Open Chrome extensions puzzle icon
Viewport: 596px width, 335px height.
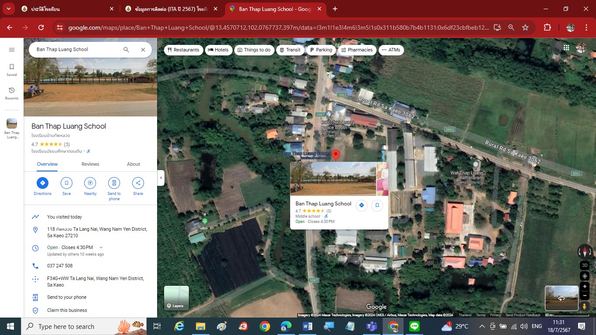547,27
